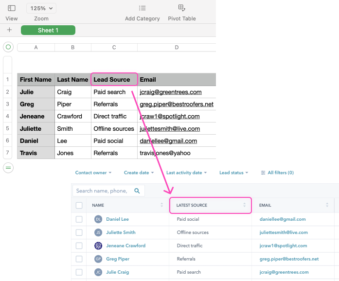Click the plus icon to add sheet
The height and width of the screenshot is (281, 339).
(9, 30)
